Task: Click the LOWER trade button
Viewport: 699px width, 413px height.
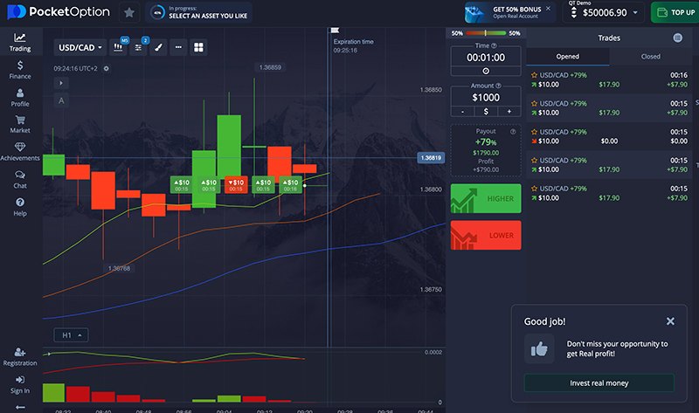Action: [x=486, y=235]
